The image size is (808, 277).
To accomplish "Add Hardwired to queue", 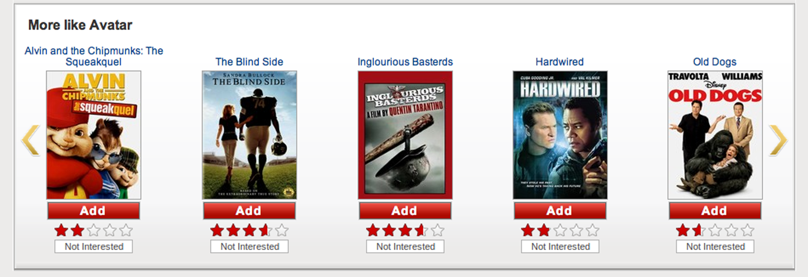I will point(560,211).
